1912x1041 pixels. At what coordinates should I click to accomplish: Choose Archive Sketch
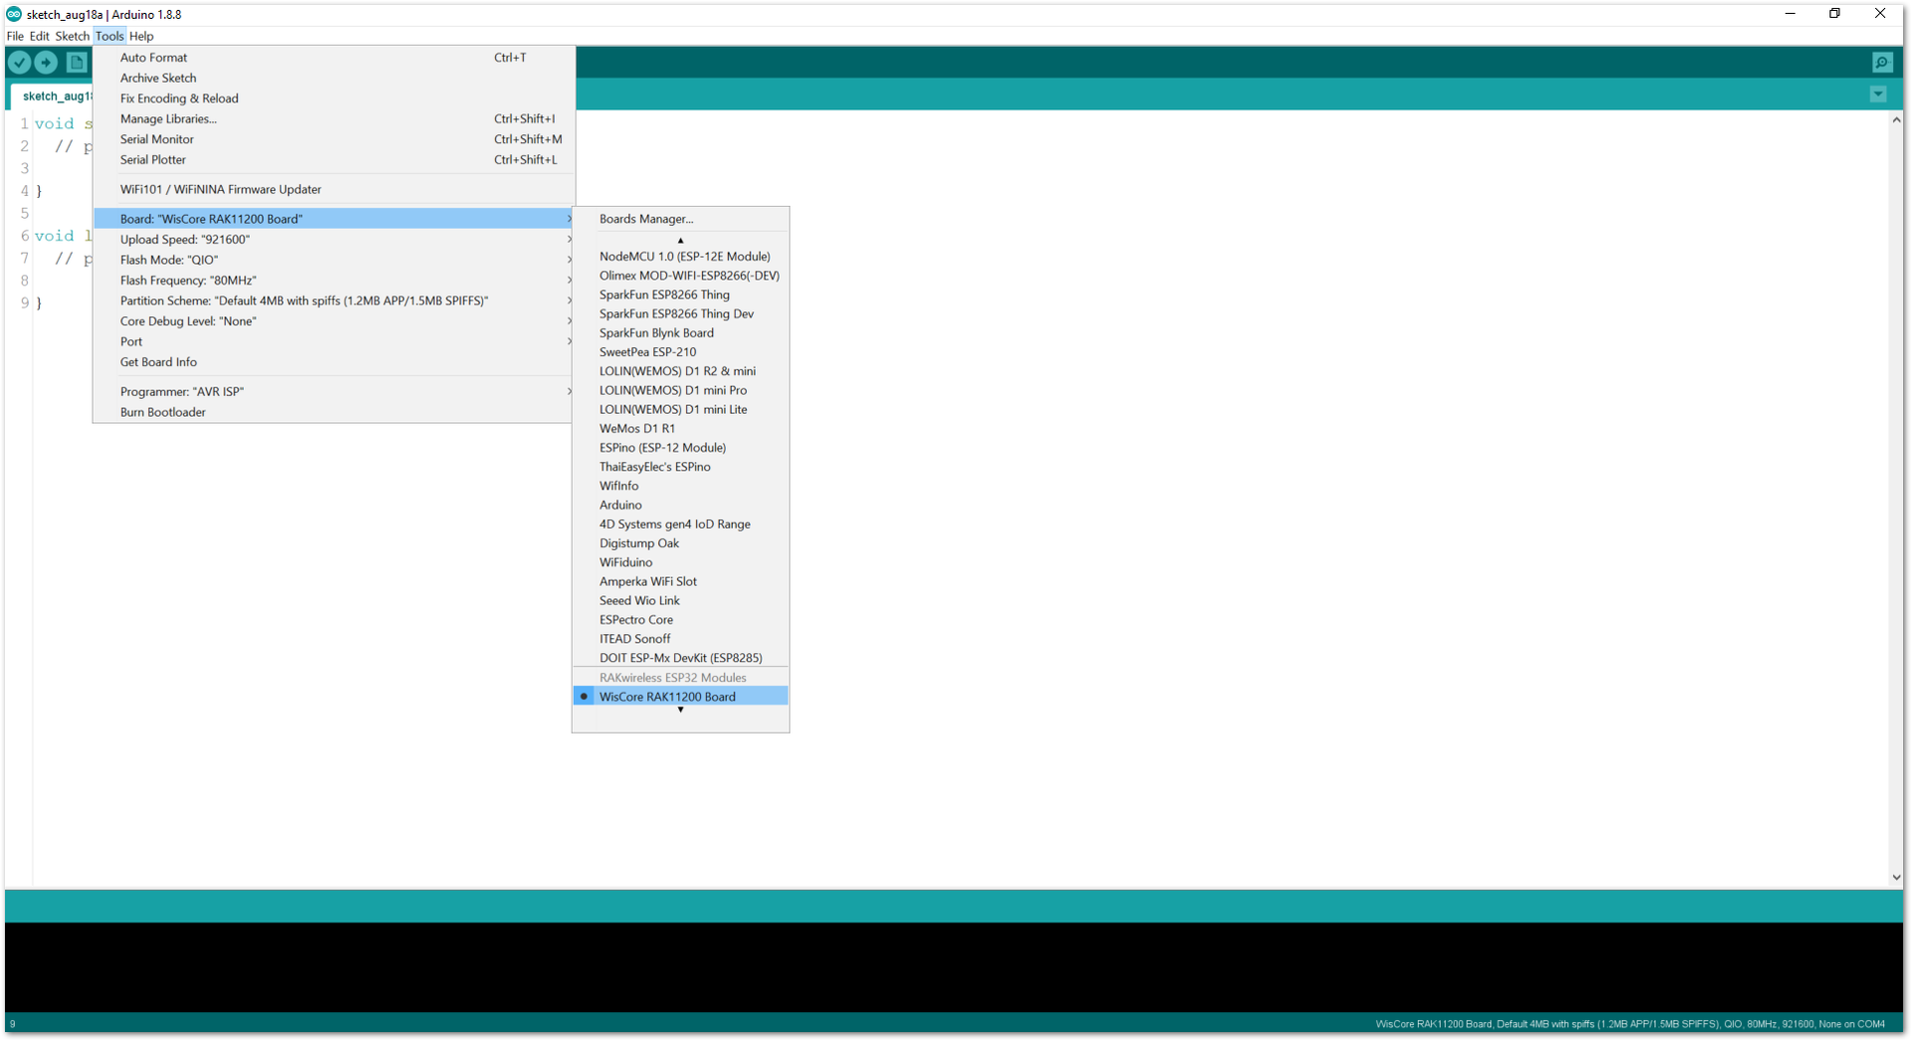click(x=334, y=78)
